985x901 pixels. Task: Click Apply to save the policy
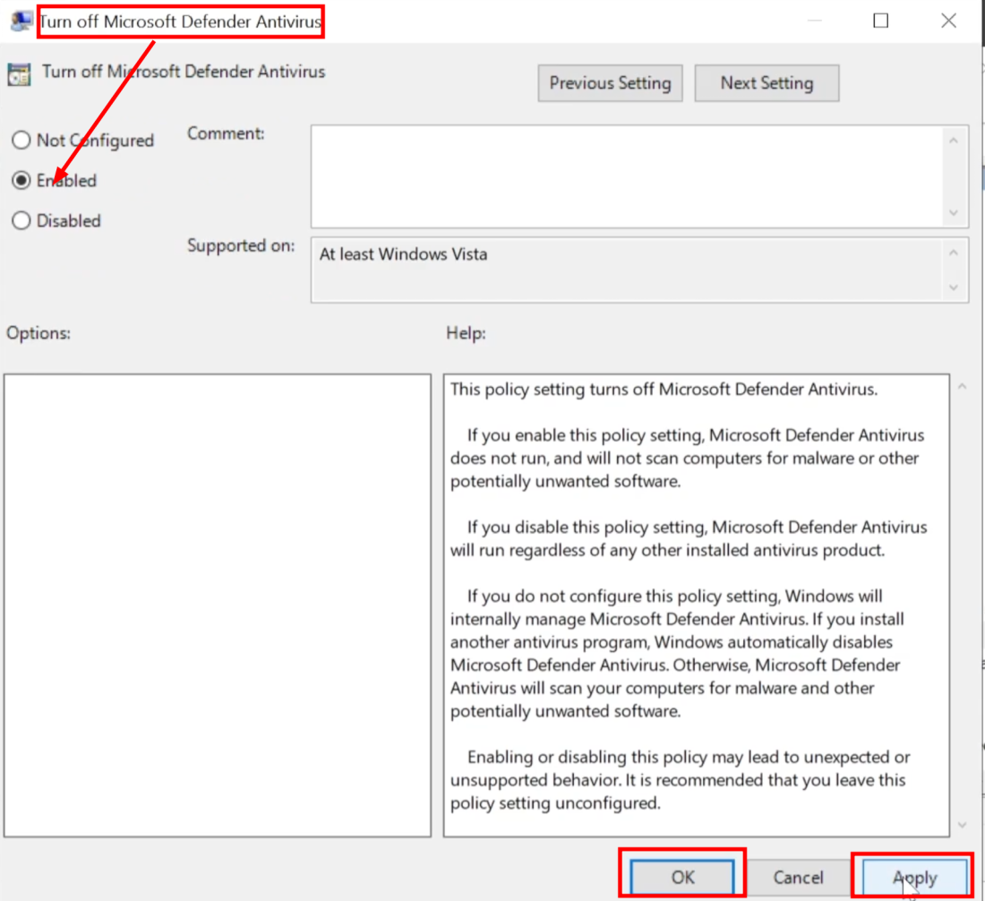(913, 877)
